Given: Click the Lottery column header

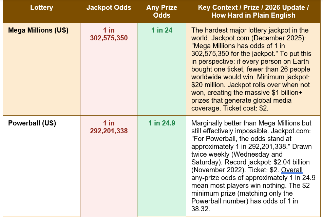Looking at the screenshot, I should click(42, 7).
